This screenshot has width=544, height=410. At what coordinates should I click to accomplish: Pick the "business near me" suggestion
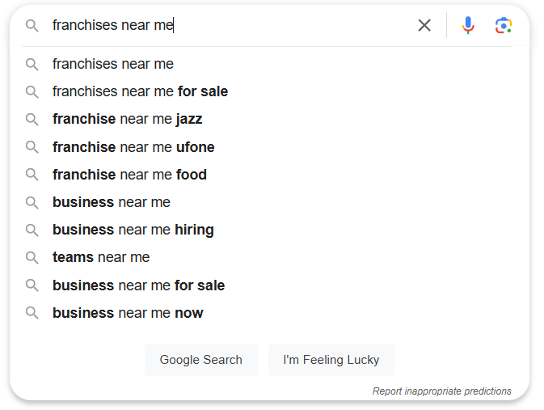[112, 202]
